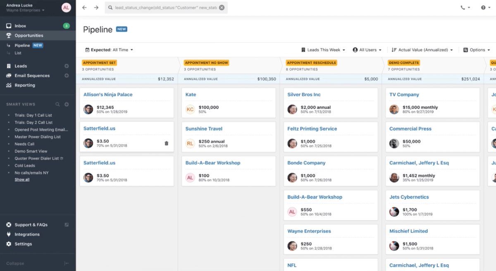Open the All Users filter dropdown
The width and height of the screenshot is (496, 271).
(x=367, y=50)
